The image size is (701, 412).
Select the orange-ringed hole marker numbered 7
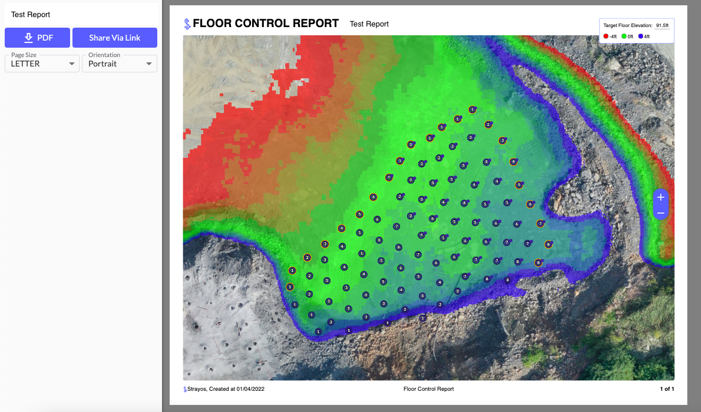tap(540, 224)
